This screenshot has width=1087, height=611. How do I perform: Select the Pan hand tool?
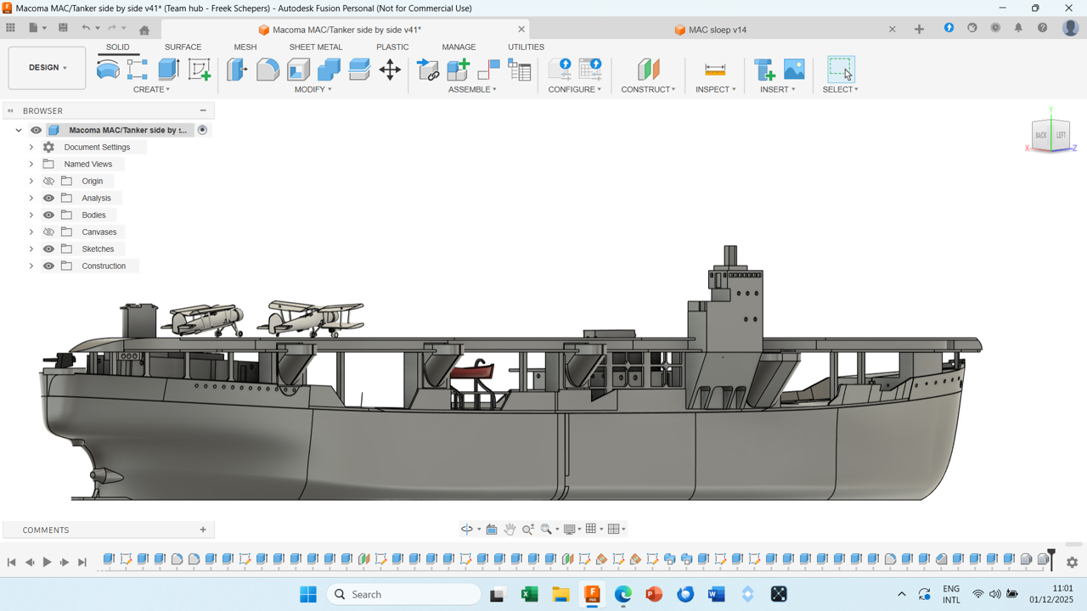click(510, 529)
